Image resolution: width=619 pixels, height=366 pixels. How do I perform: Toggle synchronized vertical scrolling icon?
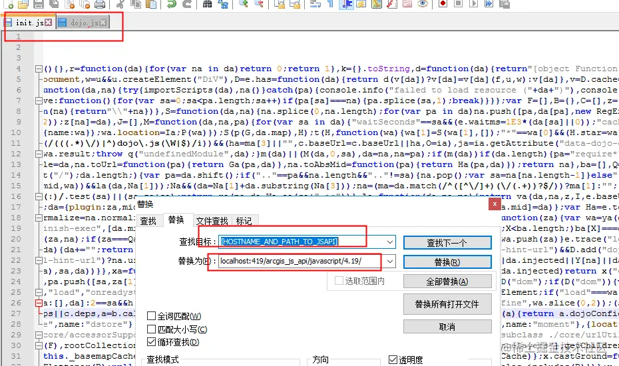280,4
